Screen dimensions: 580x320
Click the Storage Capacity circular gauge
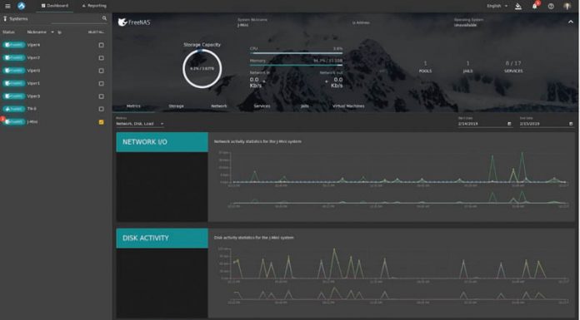coord(202,69)
